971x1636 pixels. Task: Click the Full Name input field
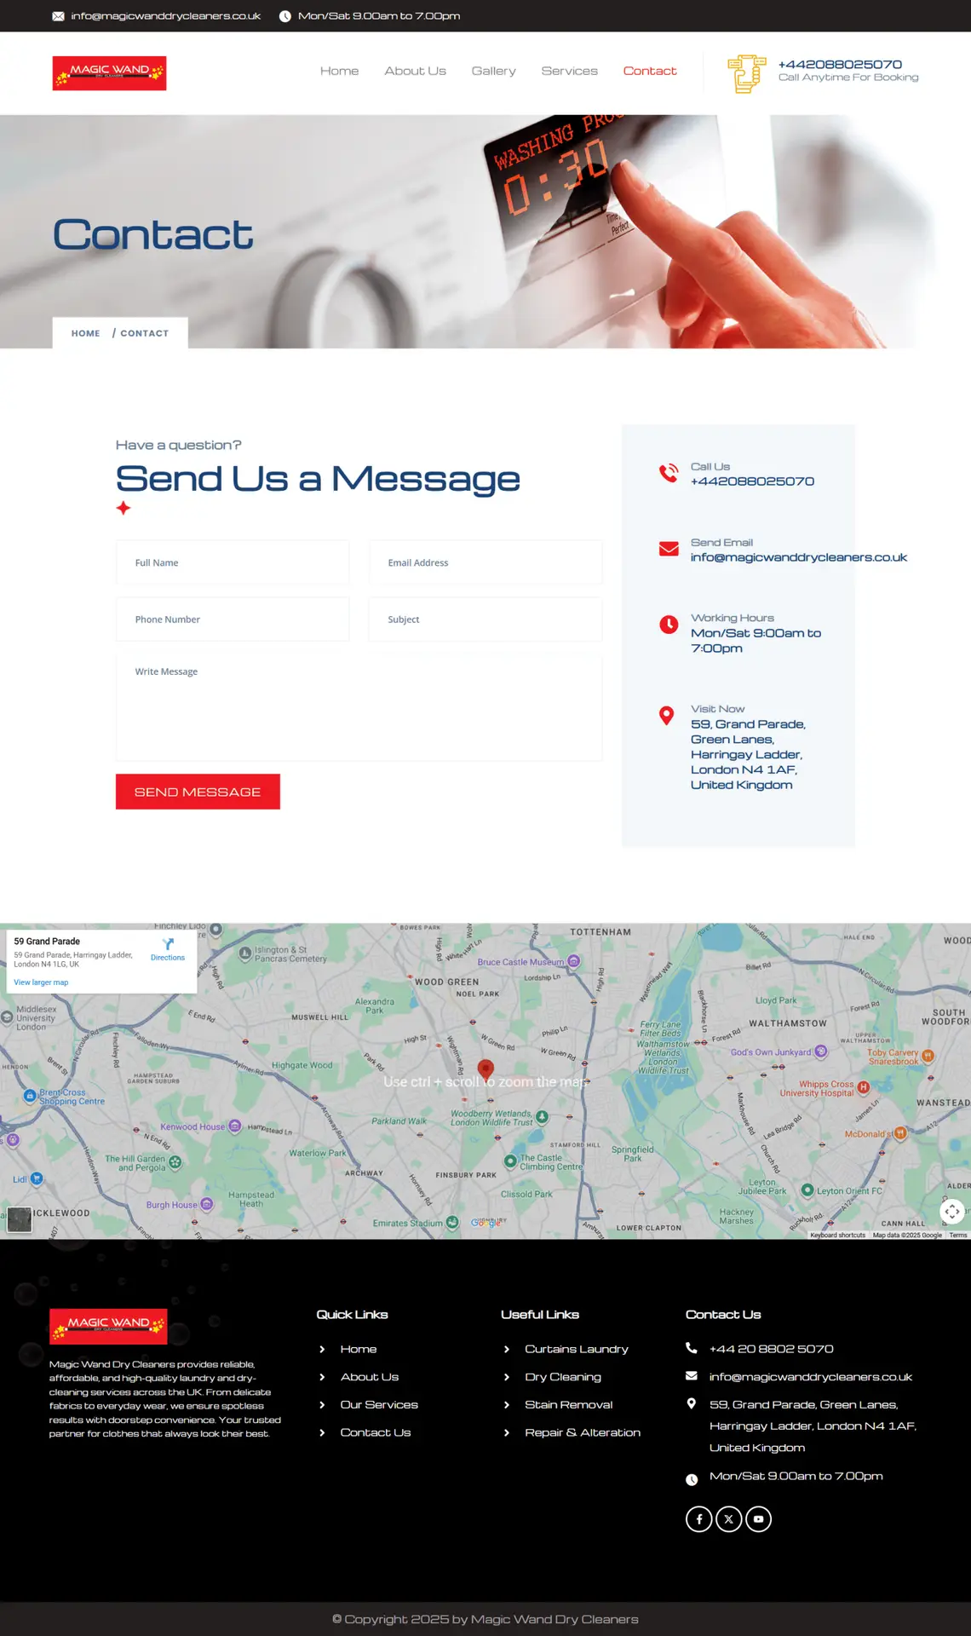coord(233,562)
